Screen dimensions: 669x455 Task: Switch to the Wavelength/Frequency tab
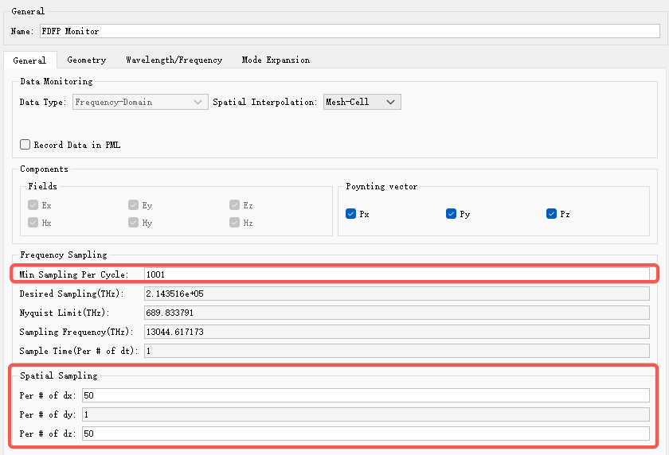(174, 60)
